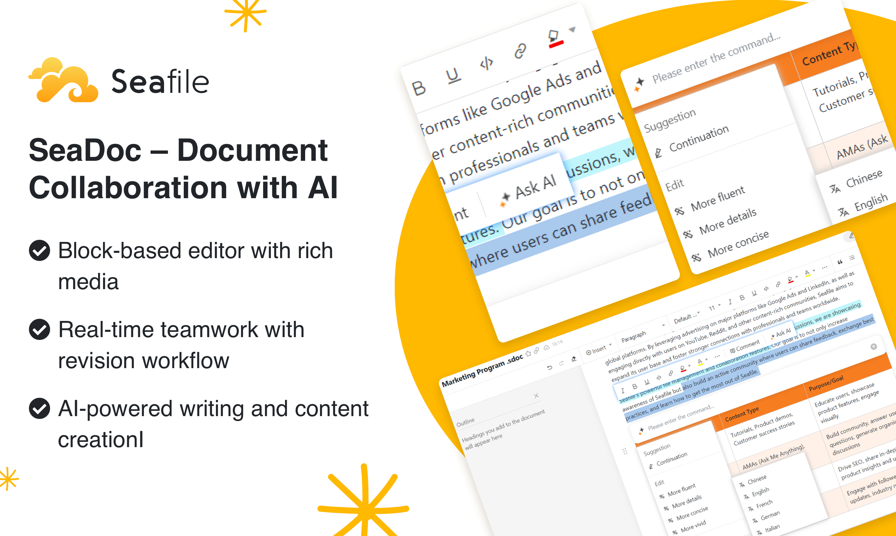The image size is (896, 536).
Task: Click checkmark beside Real-time teamwork with revision workflow
Action: pyautogui.click(x=40, y=329)
